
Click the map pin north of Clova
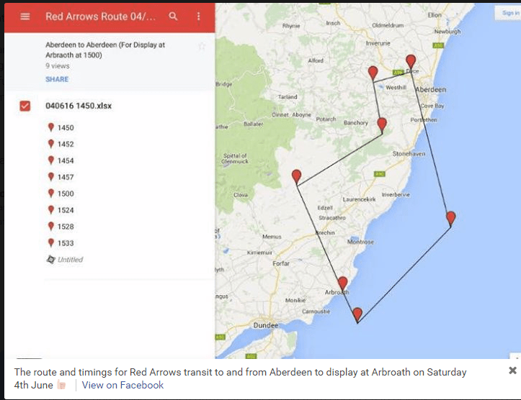[x=296, y=176]
